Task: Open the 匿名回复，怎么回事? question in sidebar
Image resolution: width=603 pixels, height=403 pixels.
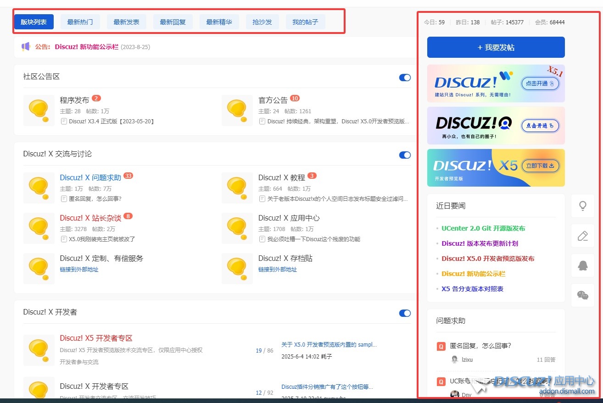Action: point(480,346)
